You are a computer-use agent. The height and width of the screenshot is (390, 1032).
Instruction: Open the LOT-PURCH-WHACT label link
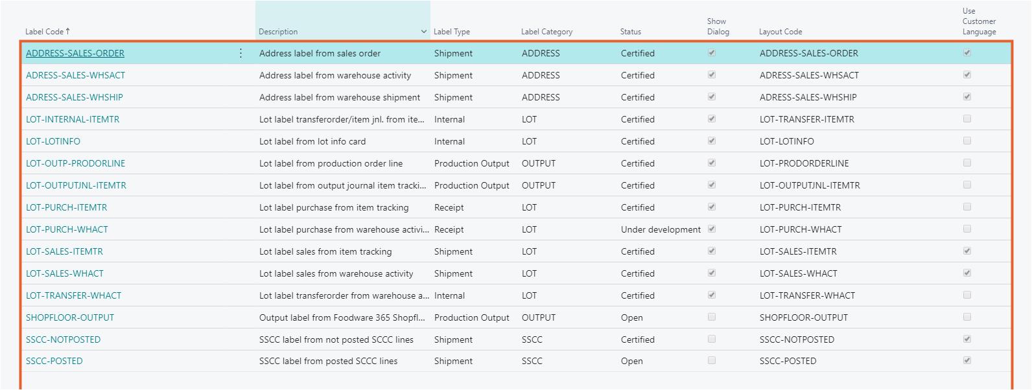pyautogui.click(x=67, y=229)
